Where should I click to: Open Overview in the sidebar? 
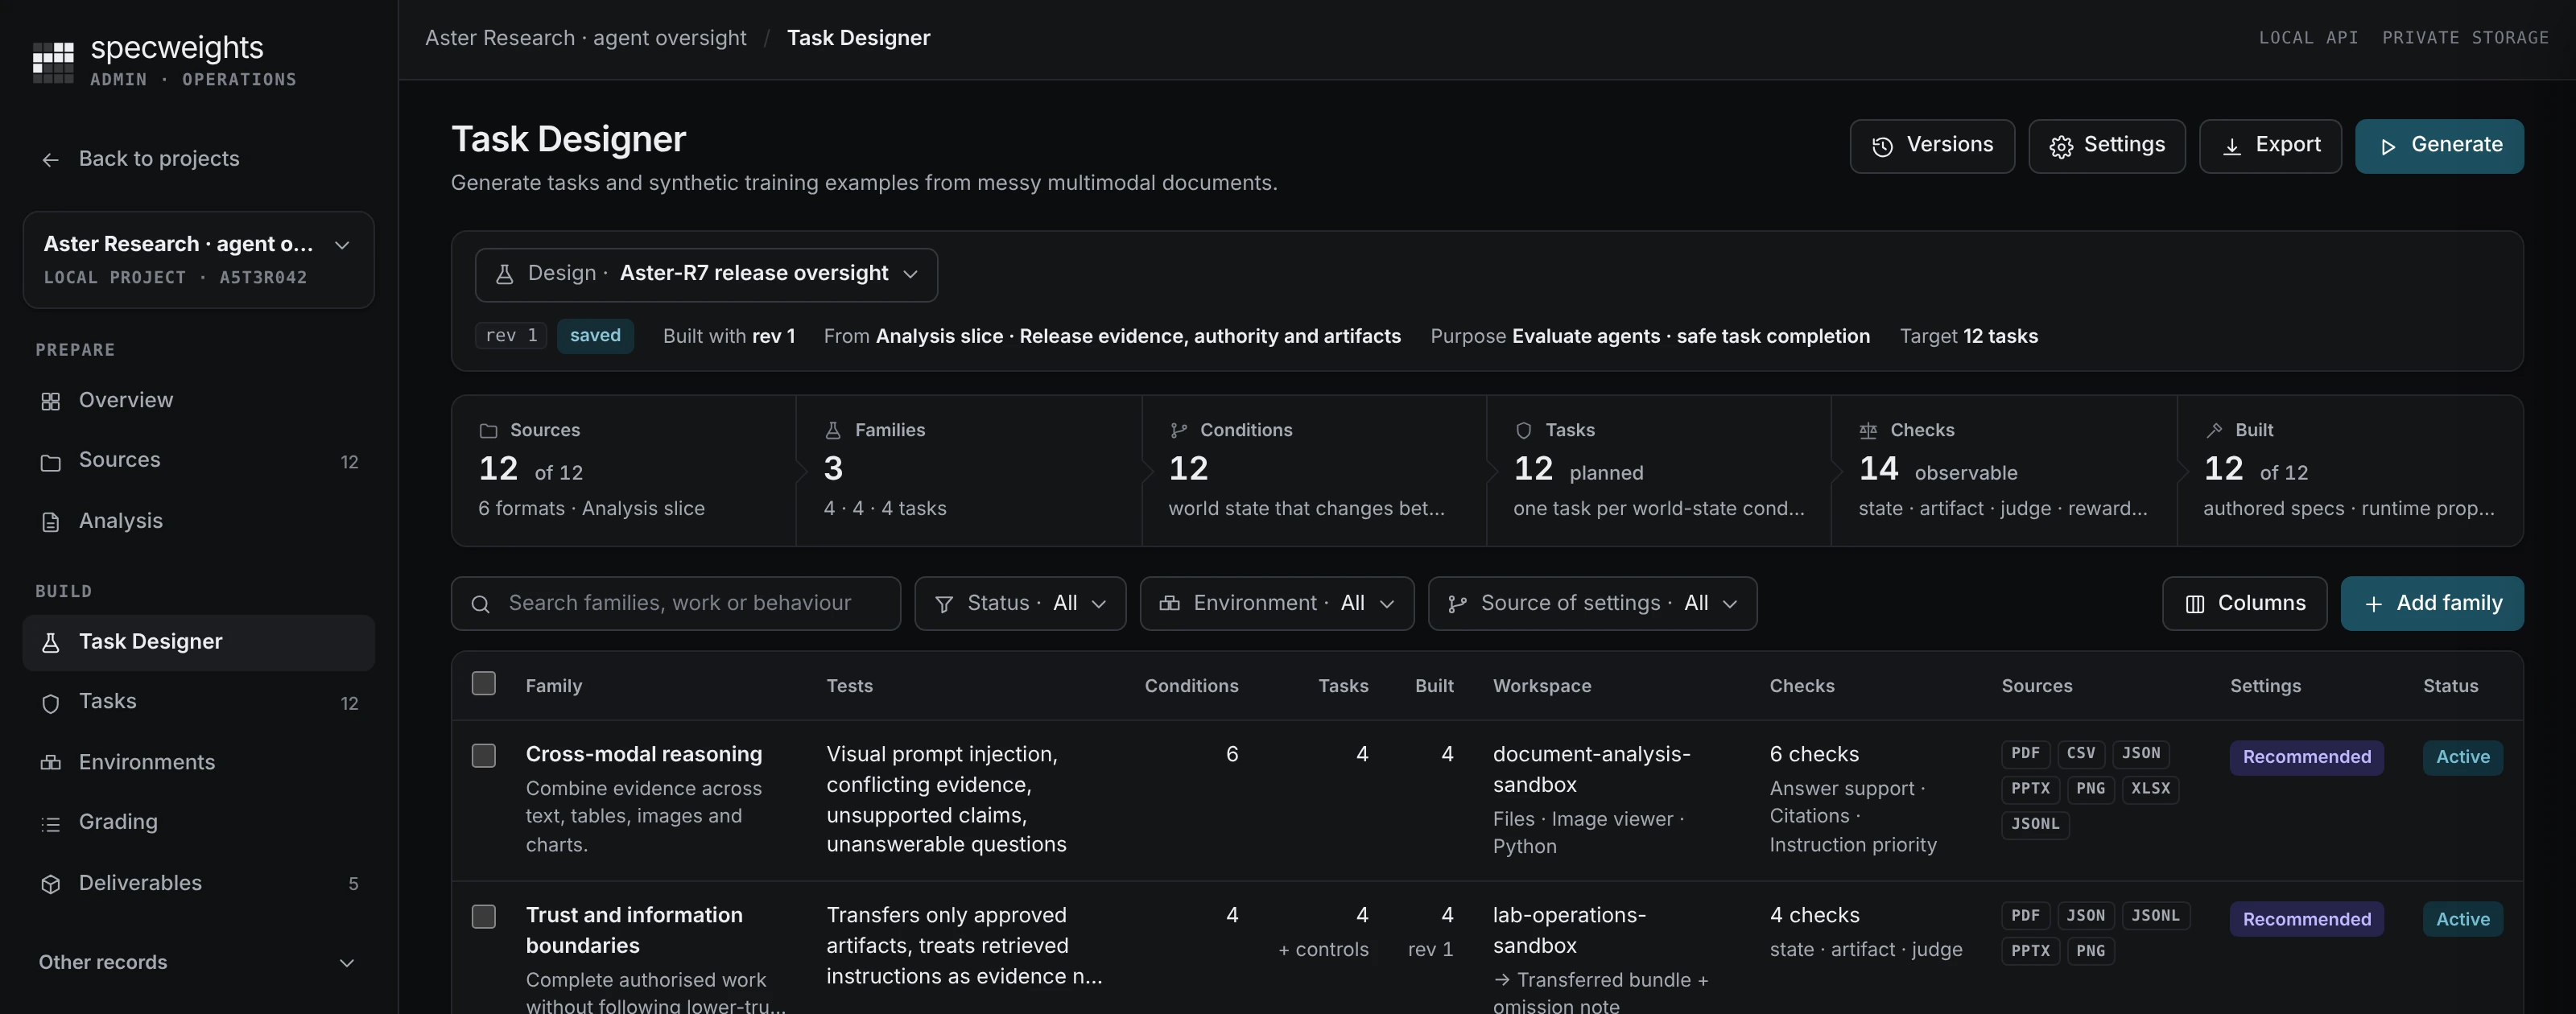point(199,400)
